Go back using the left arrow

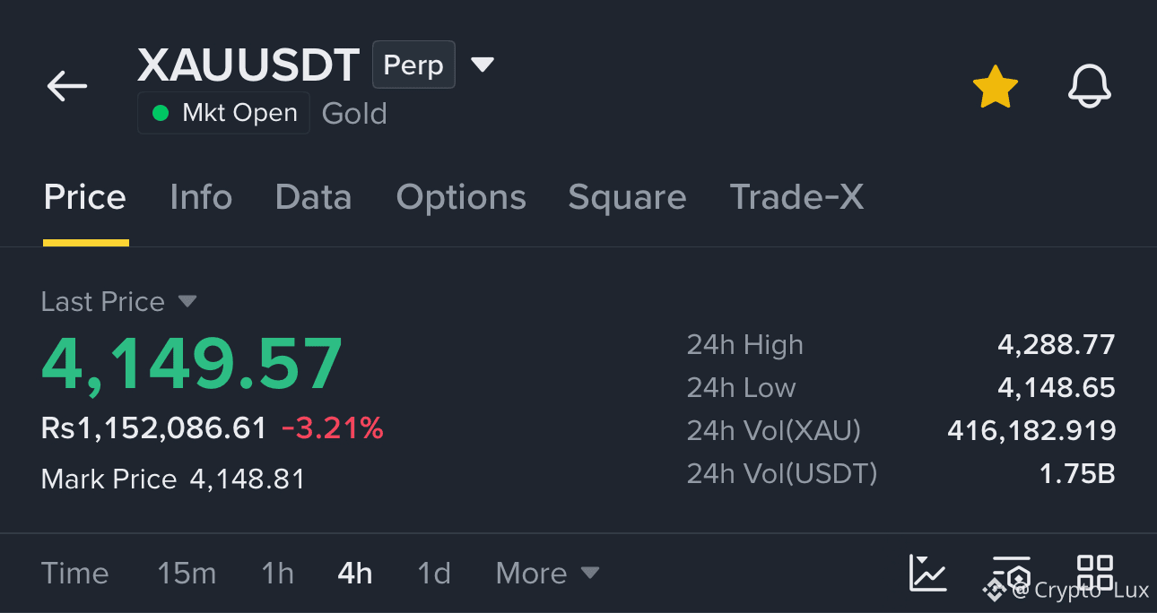[x=67, y=87]
